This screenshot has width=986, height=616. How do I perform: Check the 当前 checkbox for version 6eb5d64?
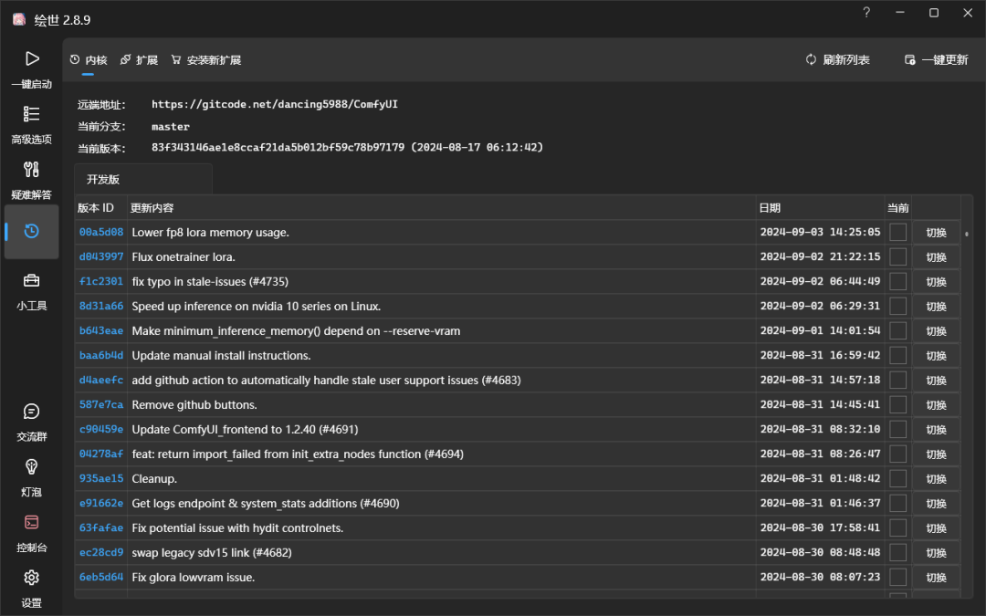pyautogui.click(x=897, y=577)
